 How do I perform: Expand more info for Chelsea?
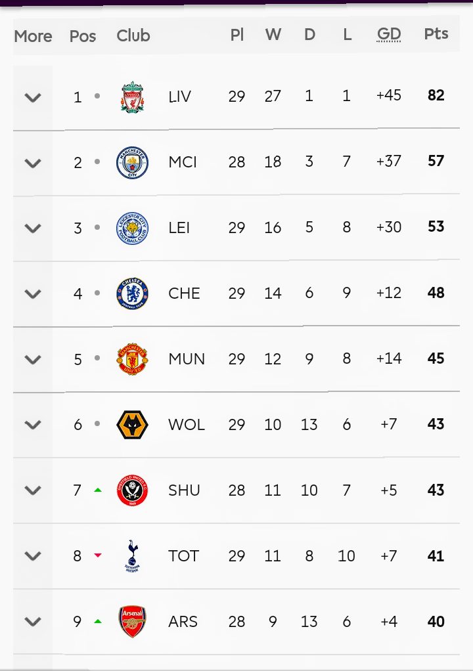coord(33,294)
